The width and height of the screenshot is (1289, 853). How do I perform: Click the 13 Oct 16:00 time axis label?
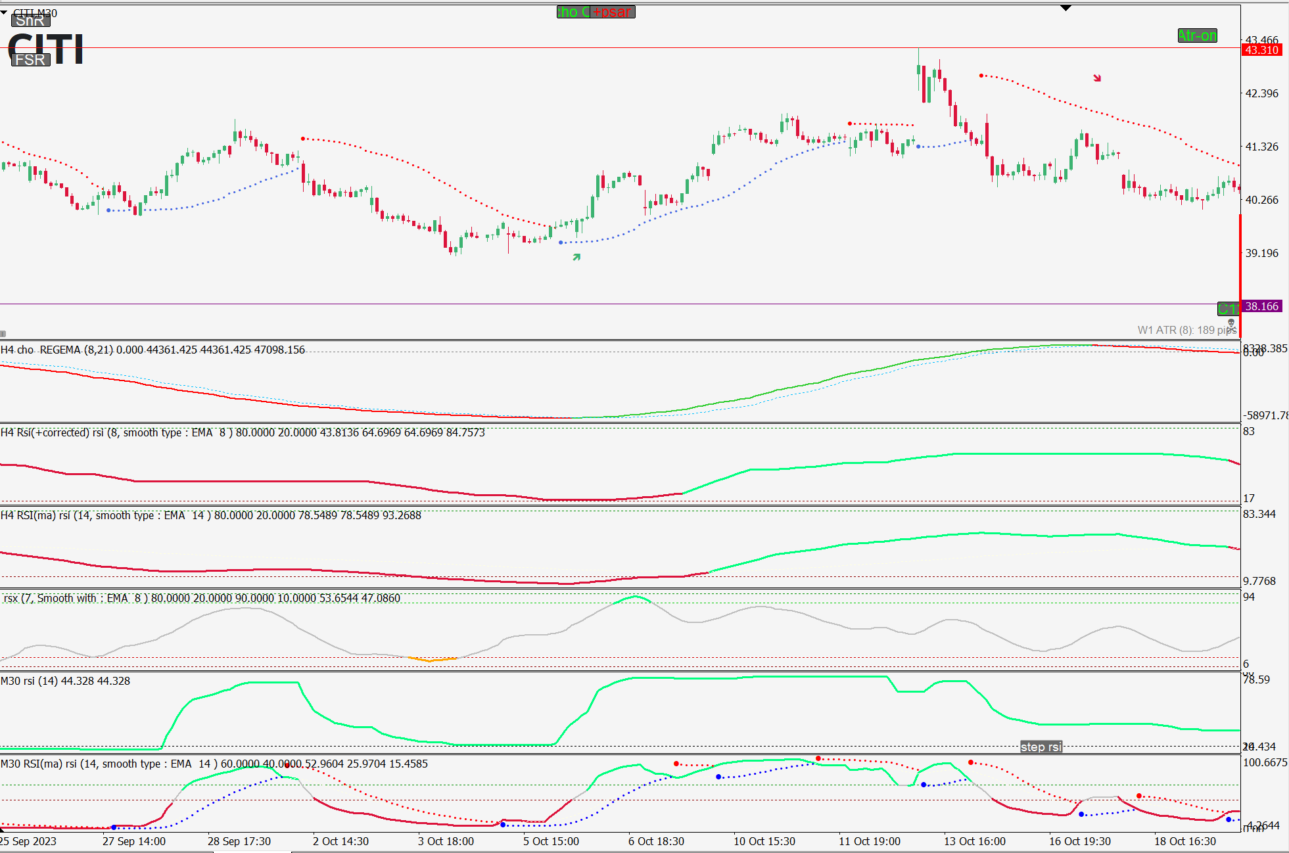coord(974,841)
